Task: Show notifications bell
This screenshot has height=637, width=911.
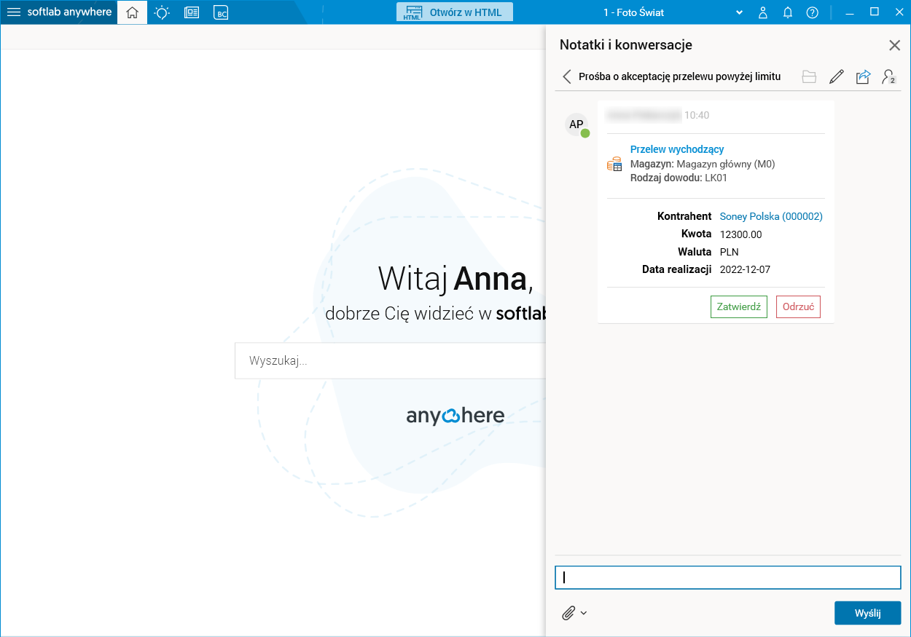Action: point(788,12)
